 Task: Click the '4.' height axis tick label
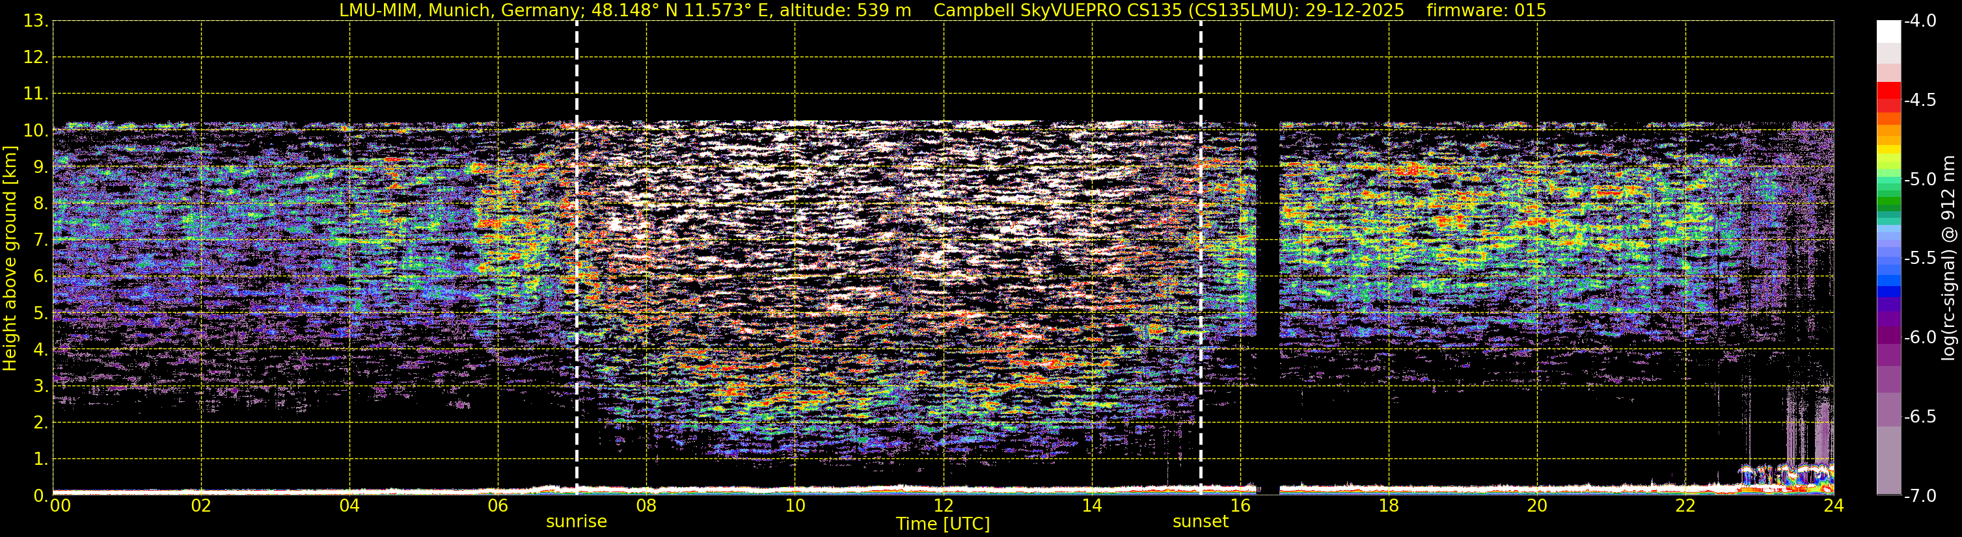(x=41, y=350)
